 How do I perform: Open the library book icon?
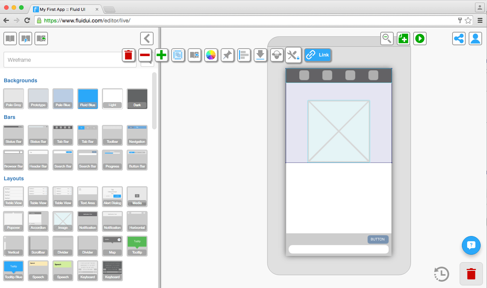pos(10,39)
